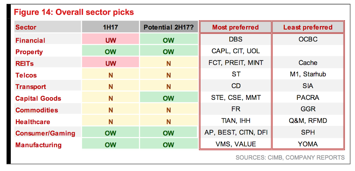Viewport: 355px width, 171px height.
Task: Click the YOMA least preferred cell
Action: pos(308,144)
